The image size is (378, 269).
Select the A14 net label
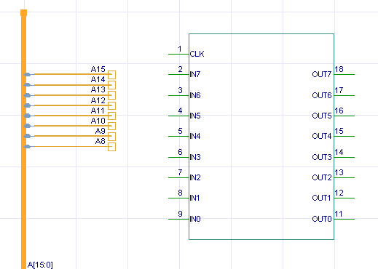pyautogui.click(x=98, y=79)
